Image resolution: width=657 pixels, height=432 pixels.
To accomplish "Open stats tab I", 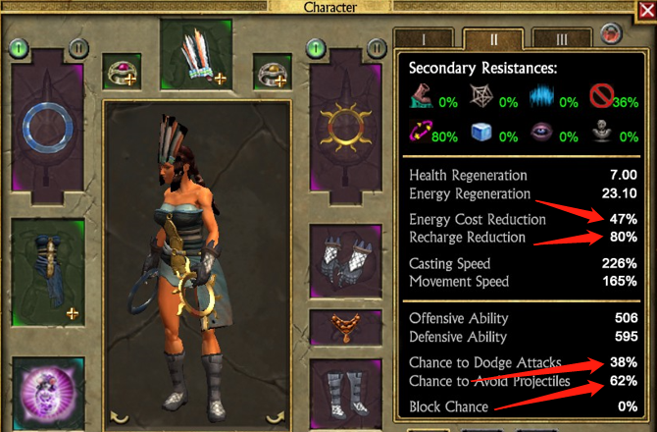I will point(424,39).
